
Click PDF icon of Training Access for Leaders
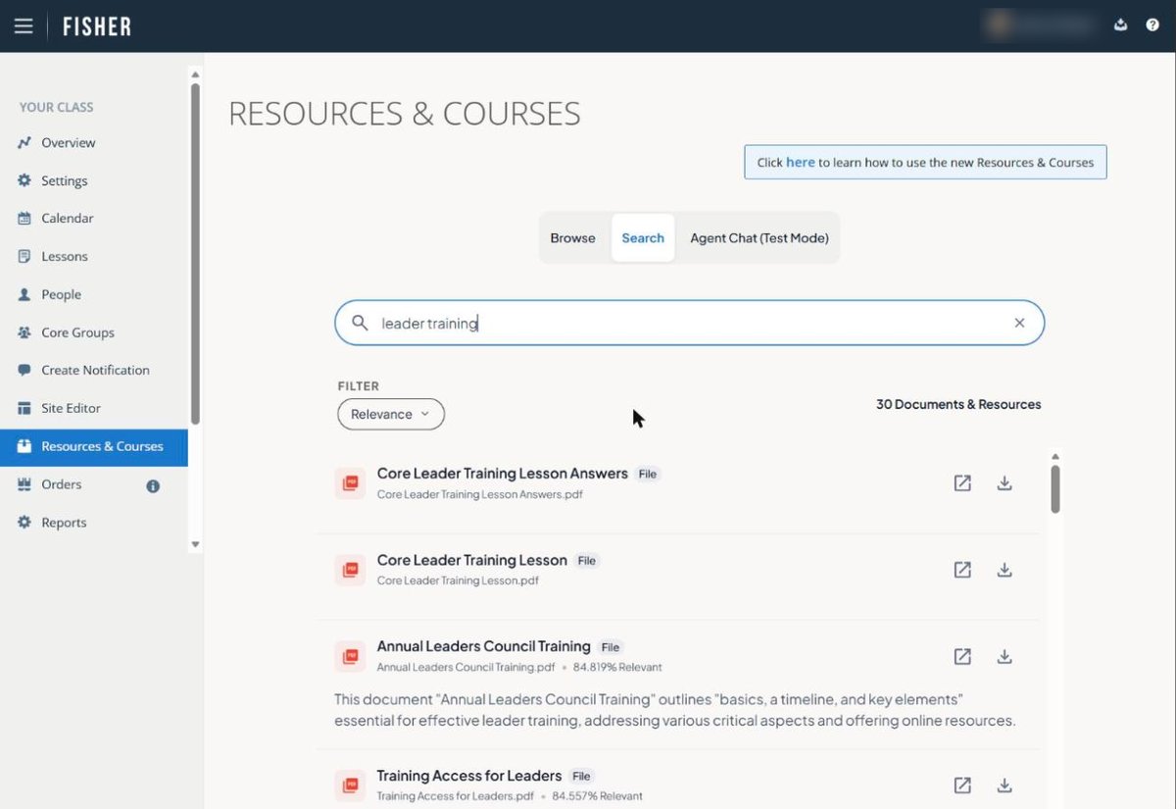[350, 785]
